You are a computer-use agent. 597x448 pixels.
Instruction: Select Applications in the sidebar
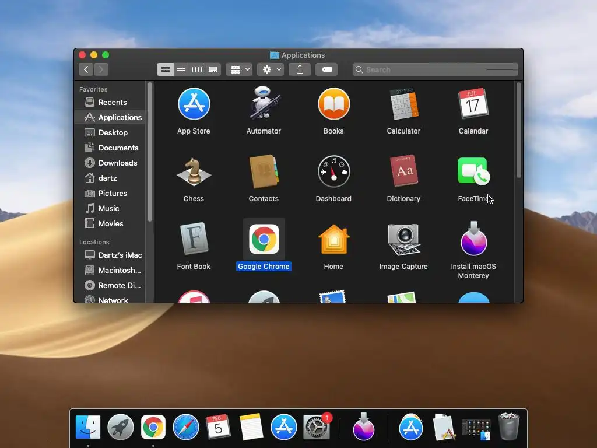(110, 117)
